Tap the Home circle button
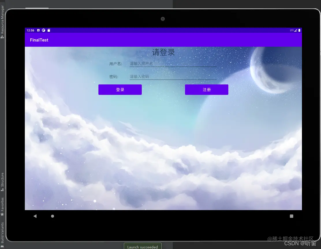 tap(53, 216)
